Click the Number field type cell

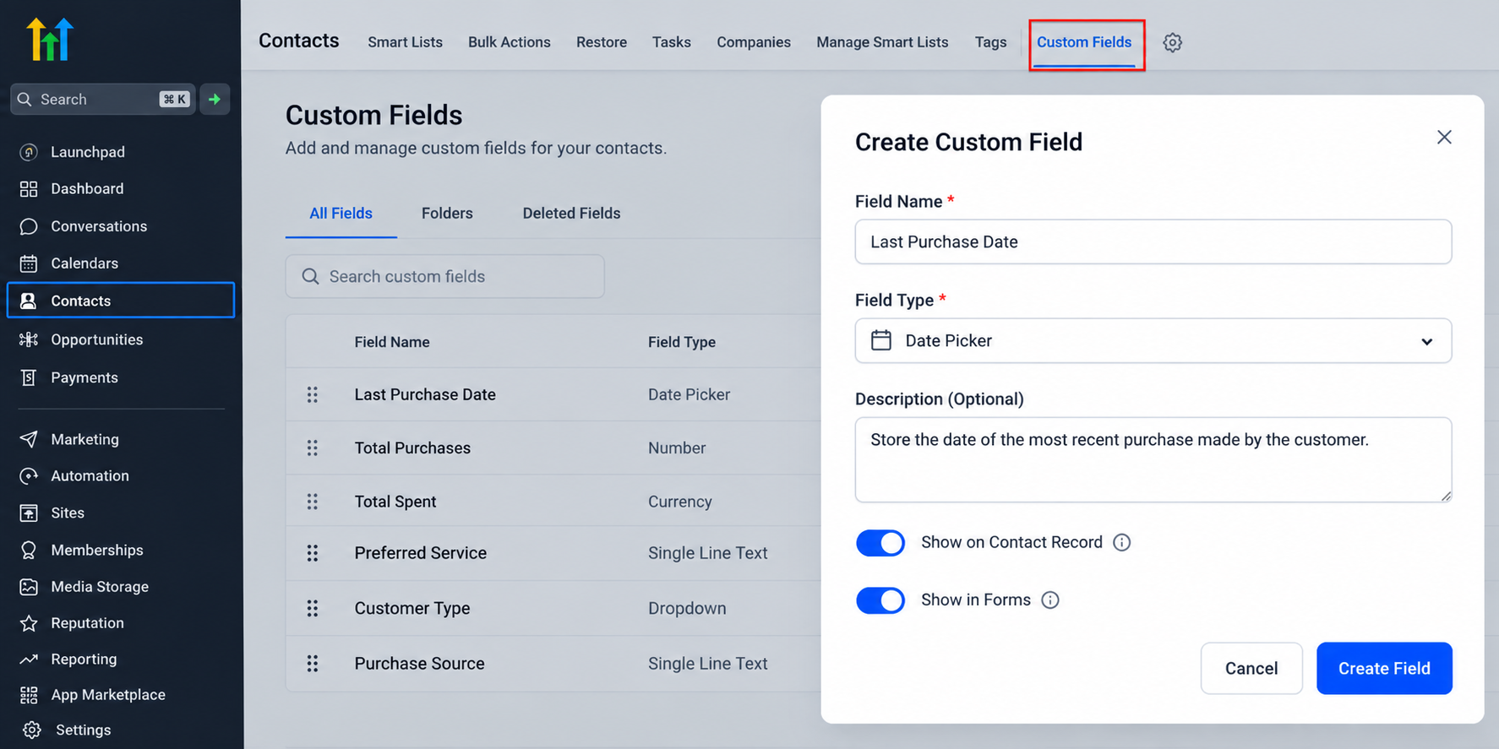(677, 448)
